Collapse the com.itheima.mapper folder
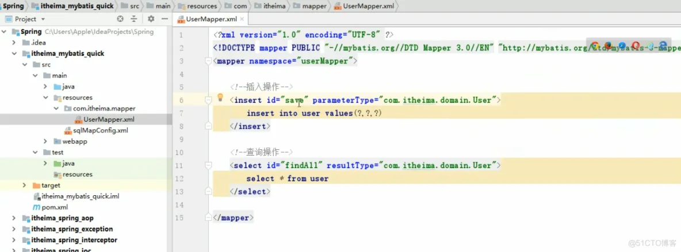 (x=56, y=108)
